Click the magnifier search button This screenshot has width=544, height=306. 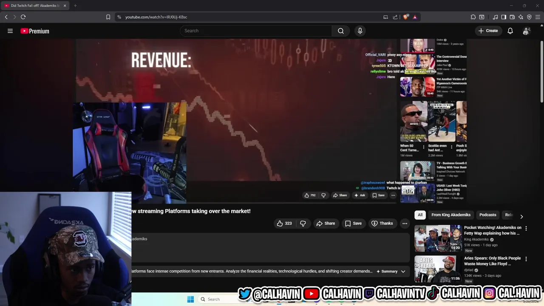point(341,31)
